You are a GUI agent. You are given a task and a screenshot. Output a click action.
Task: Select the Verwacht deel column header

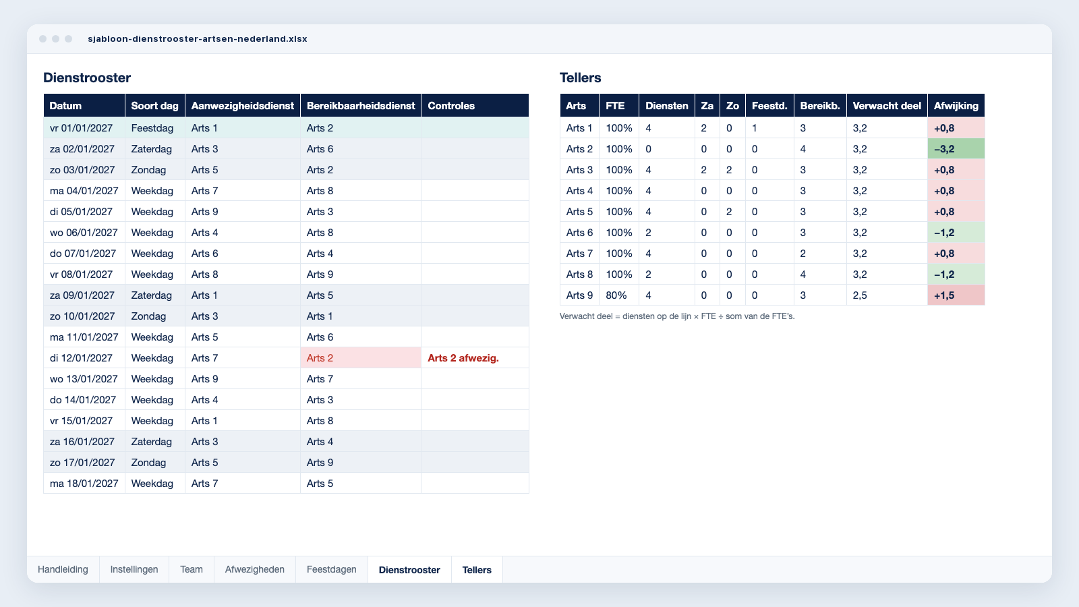pos(887,106)
